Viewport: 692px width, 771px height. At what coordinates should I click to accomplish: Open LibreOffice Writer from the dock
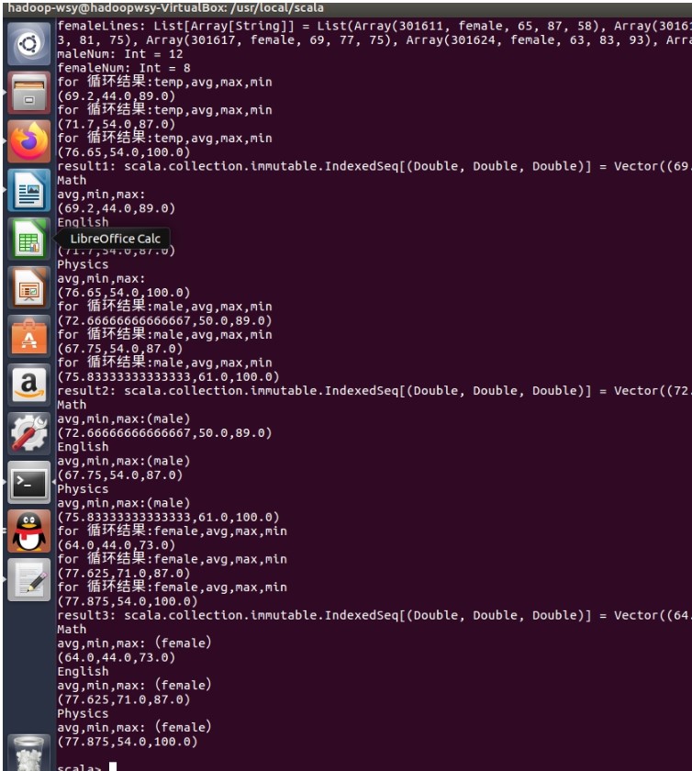[29, 190]
